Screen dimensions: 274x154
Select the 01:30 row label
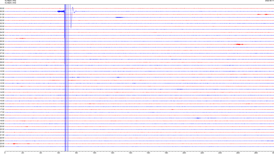point(2,17)
